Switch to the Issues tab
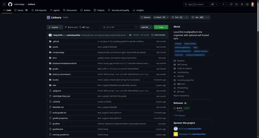The image size is (259, 138). 21,10
